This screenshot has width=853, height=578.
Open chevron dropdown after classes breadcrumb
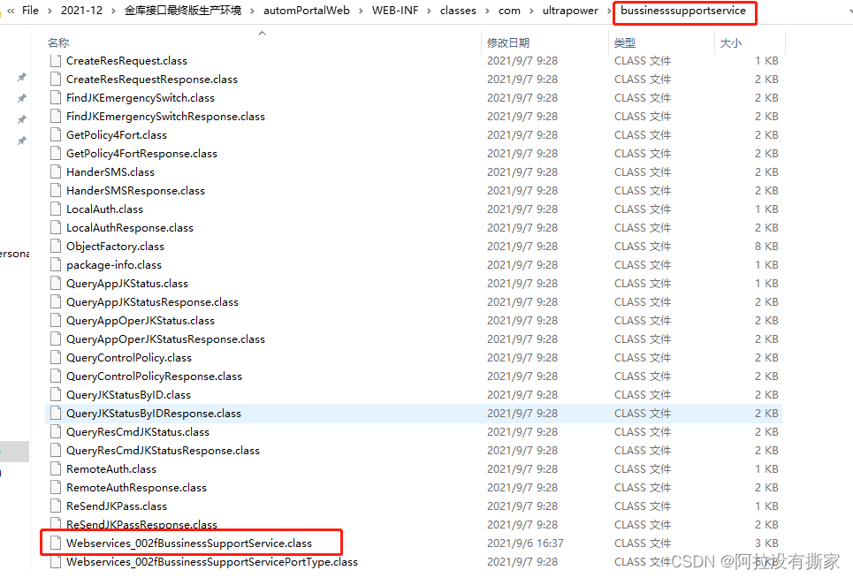point(487,11)
